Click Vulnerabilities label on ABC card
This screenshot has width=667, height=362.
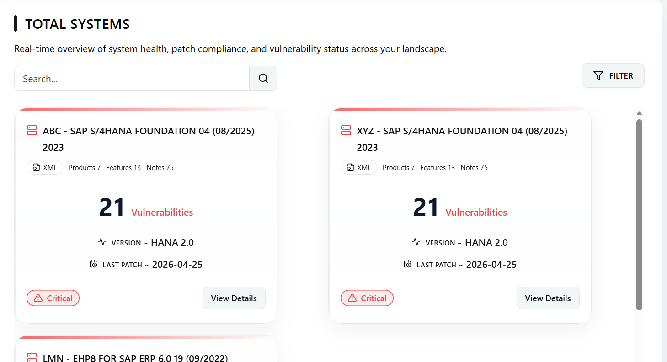162,212
